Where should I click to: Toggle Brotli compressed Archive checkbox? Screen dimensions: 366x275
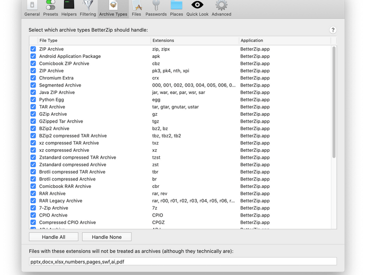coord(33,179)
